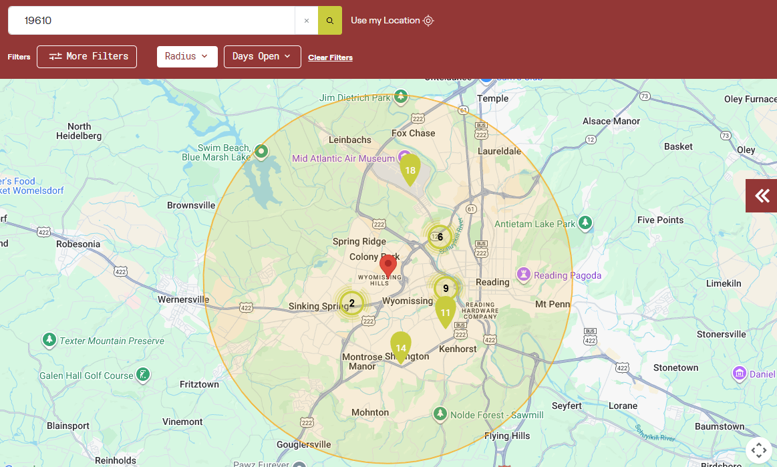The height and width of the screenshot is (467, 777).
Task: Click the Mid Atlantic Air Museum marker
Action: click(404, 158)
